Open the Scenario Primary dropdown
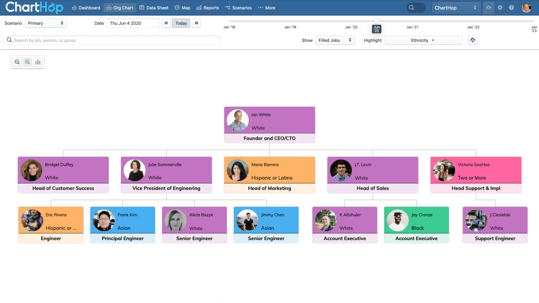 (46, 23)
